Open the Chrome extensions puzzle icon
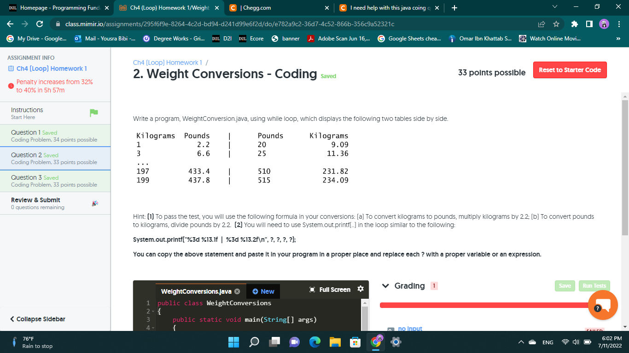Viewport: 629px width, 353px height. click(574, 24)
